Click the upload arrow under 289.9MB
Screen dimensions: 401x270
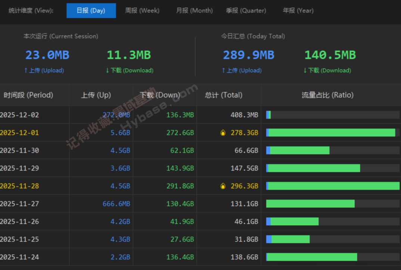pyautogui.click(x=223, y=70)
